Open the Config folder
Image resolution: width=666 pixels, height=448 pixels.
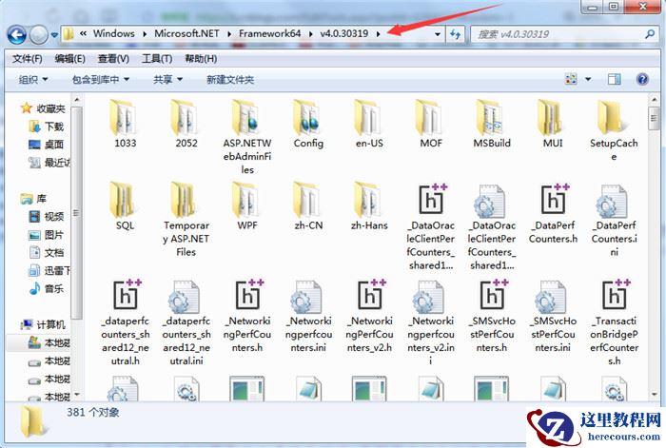(308, 124)
